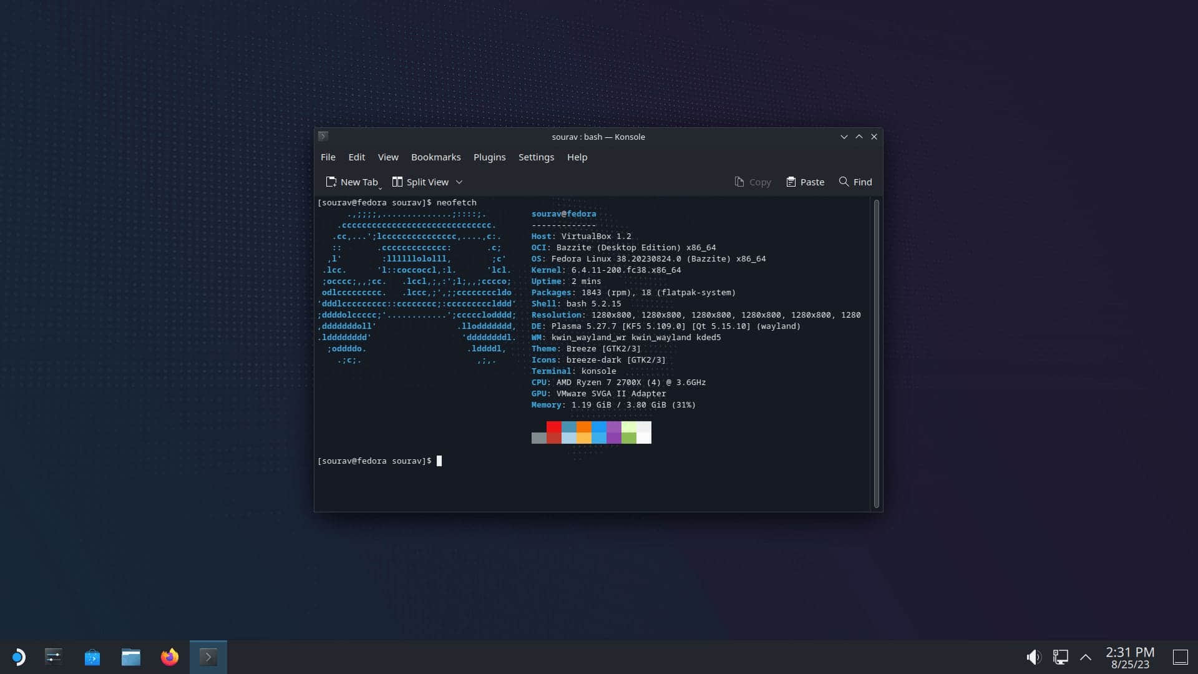Close the Konsole window
The height and width of the screenshot is (674, 1198).
pos(874,137)
